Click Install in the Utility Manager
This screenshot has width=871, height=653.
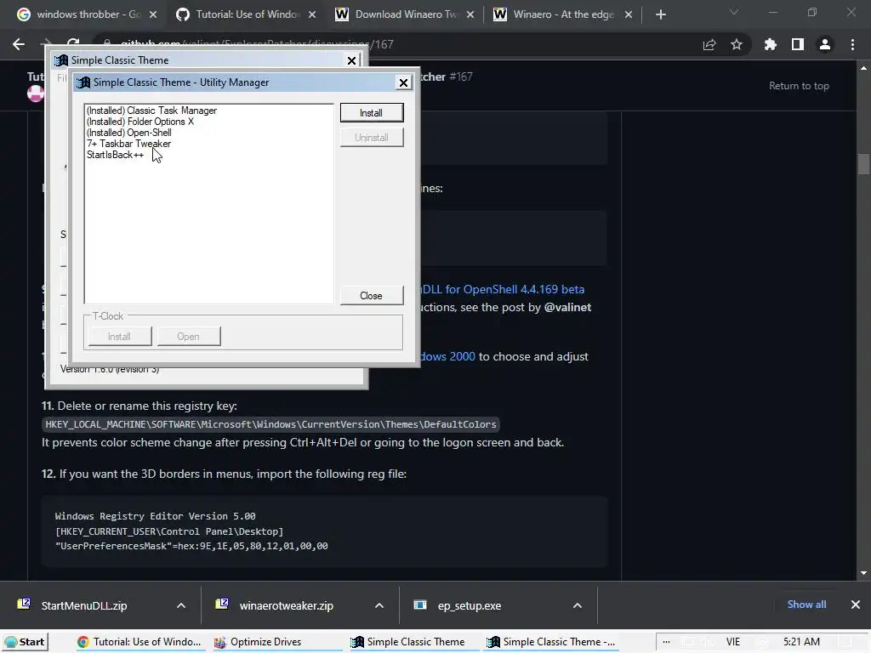[x=371, y=113]
